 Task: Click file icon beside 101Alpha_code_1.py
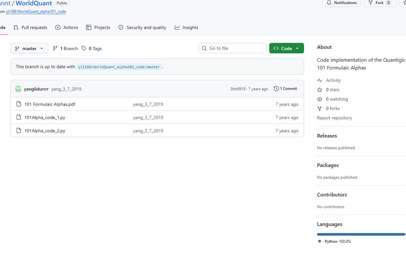click(x=19, y=117)
